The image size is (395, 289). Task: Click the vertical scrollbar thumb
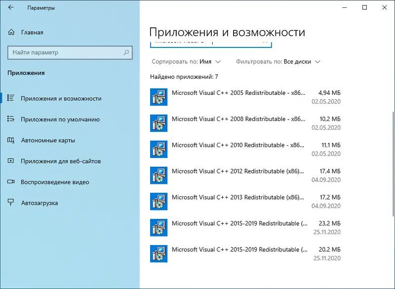[394, 164]
